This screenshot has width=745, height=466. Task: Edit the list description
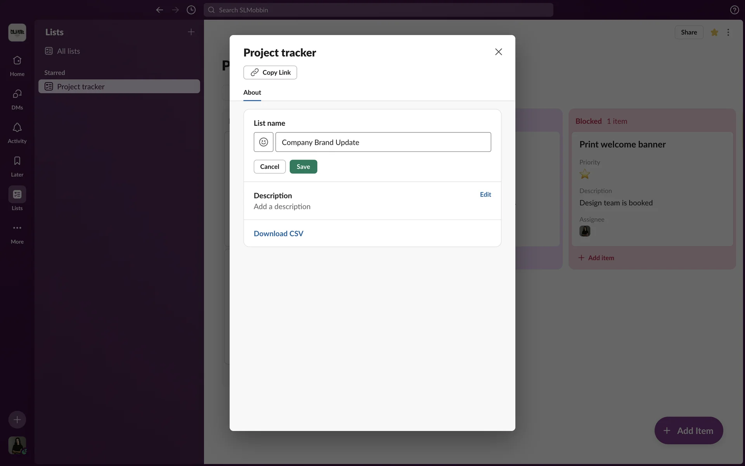tap(485, 195)
